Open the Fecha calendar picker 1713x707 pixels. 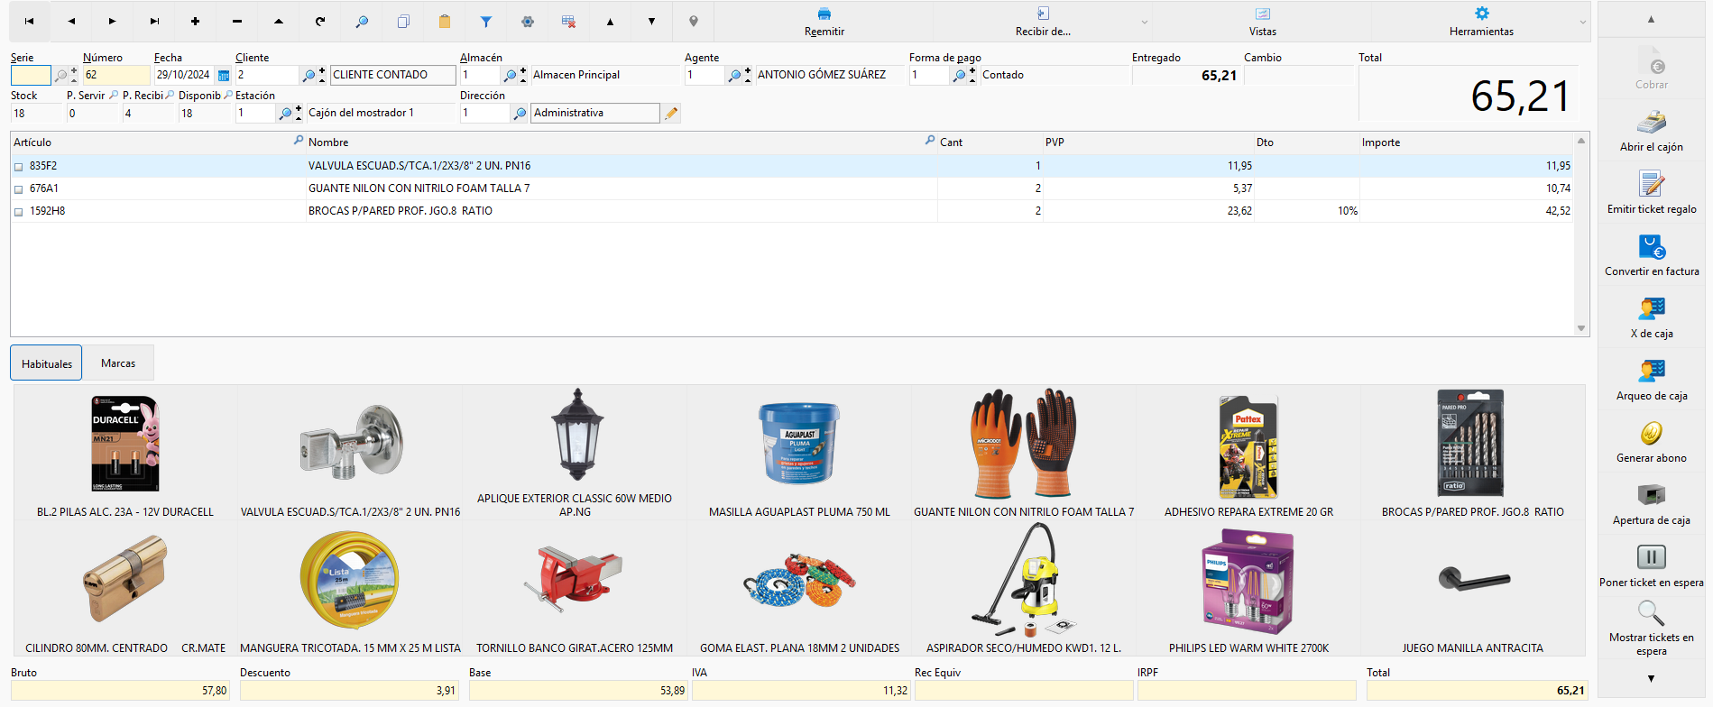click(x=224, y=76)
